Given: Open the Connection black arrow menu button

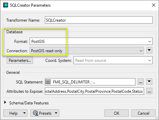Looking at the screenshot, I should (149, 51).
